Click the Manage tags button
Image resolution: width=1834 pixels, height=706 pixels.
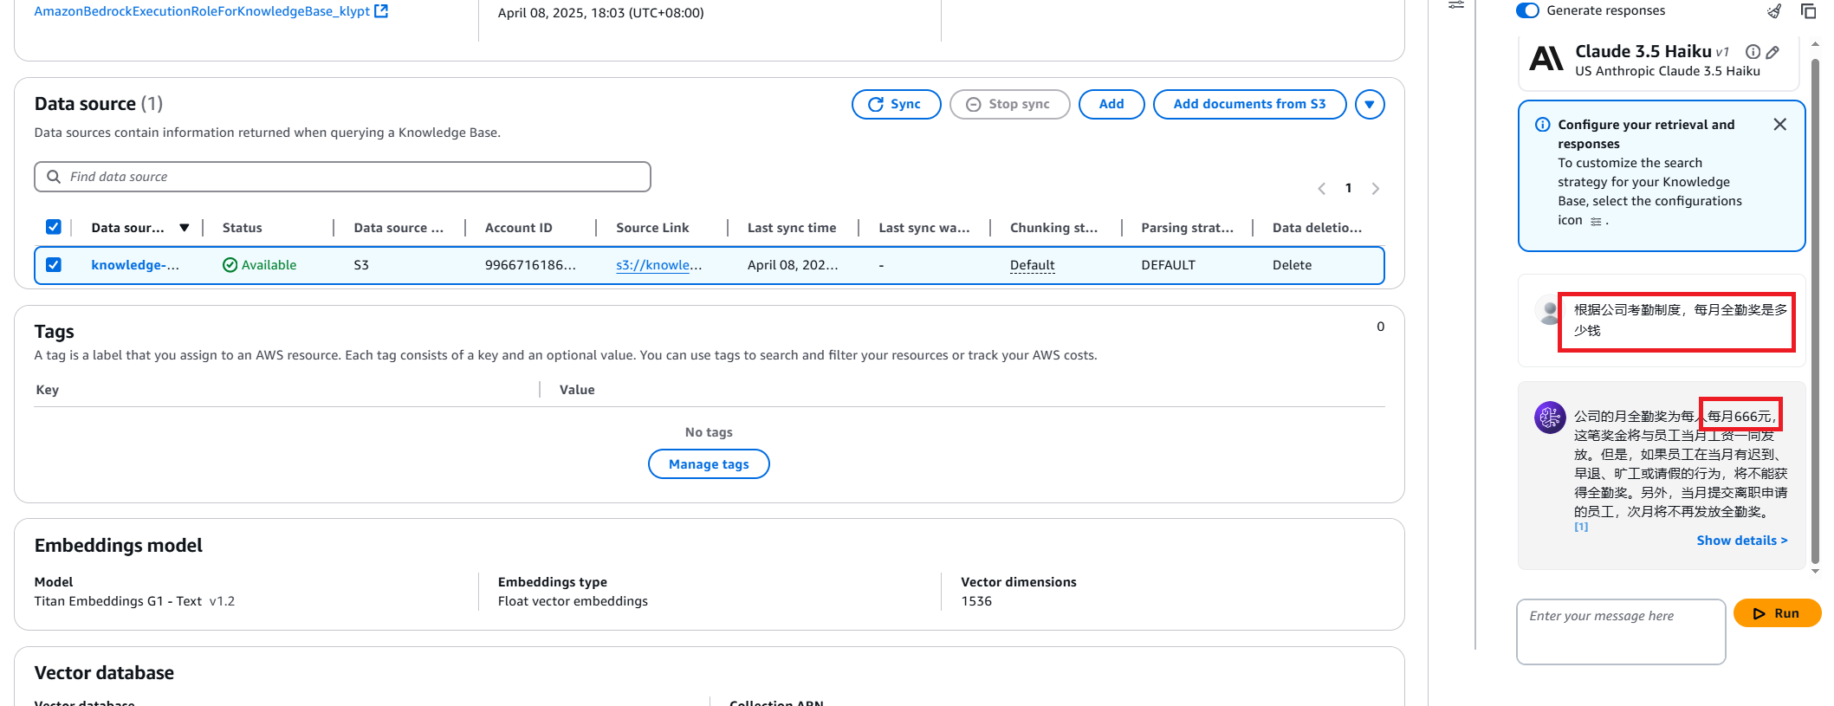(x=709, y=464)
